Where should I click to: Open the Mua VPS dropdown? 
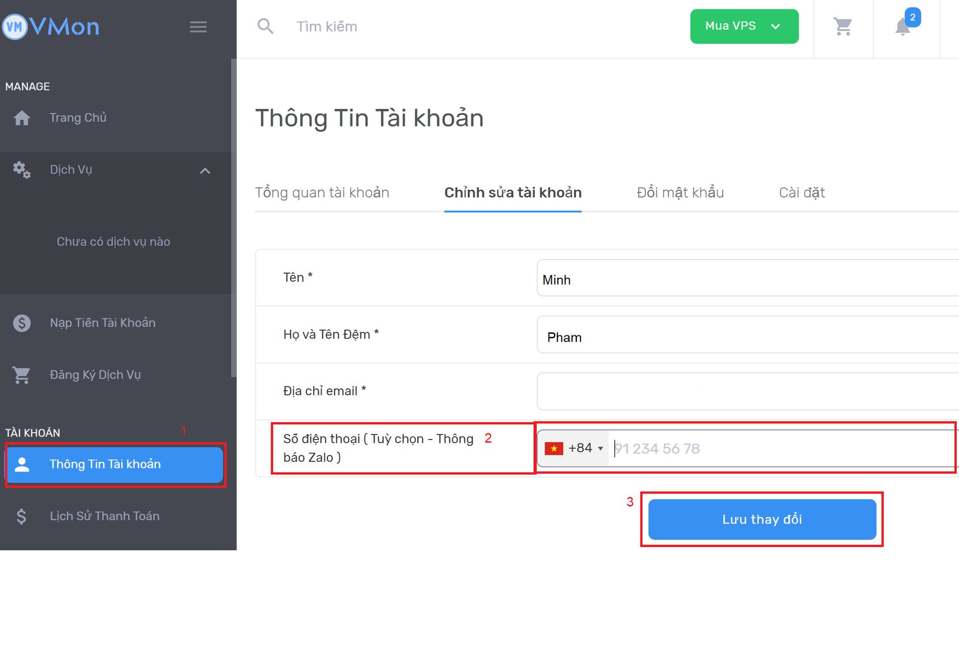(x=744, y=26)
